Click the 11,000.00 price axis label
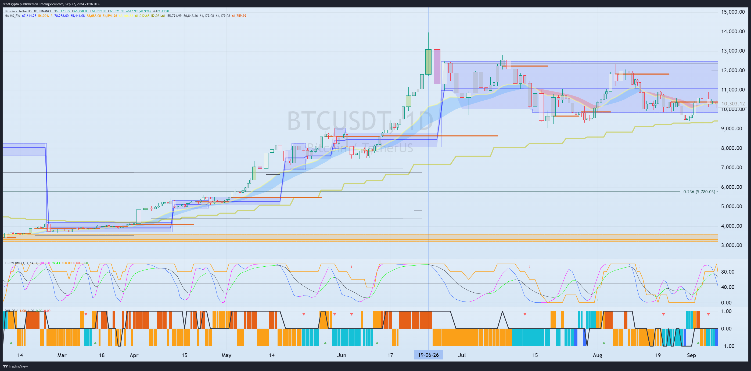Viewport: 751px width, 371px height. [733, 90]
